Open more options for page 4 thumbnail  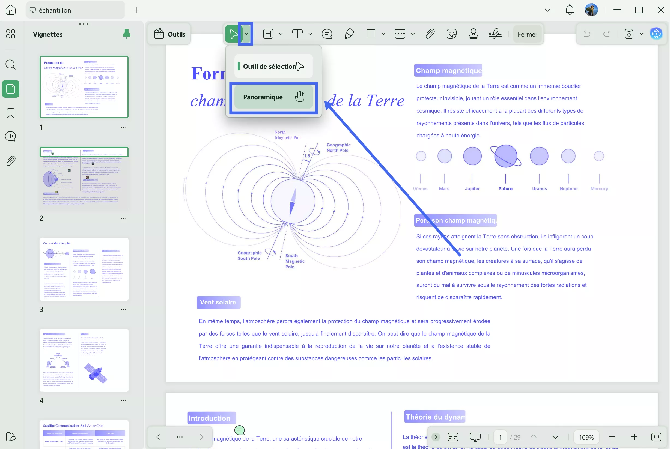(123, 400)
